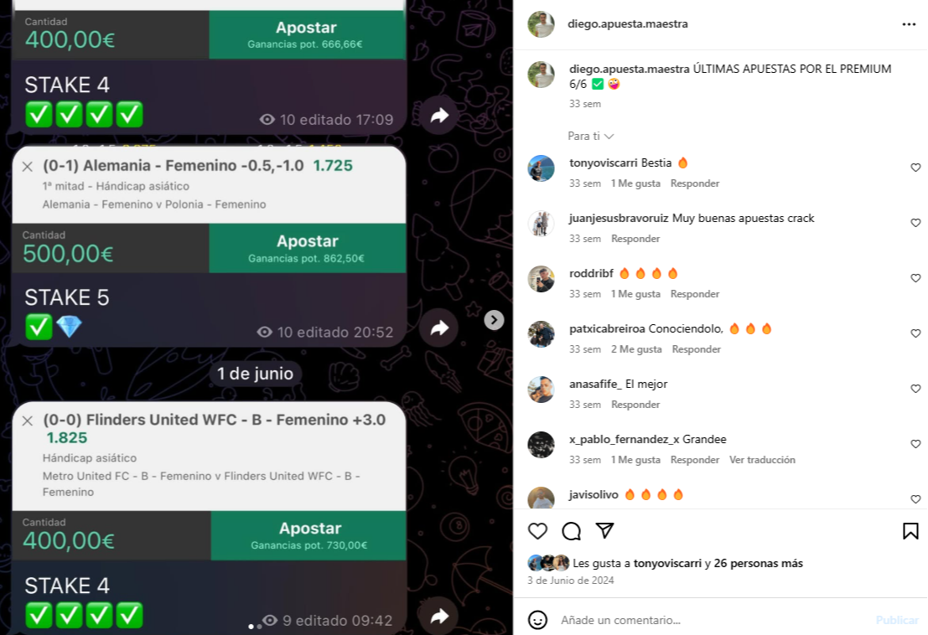Close the Flinders United bet slip
928x635 pixels.
27,421
